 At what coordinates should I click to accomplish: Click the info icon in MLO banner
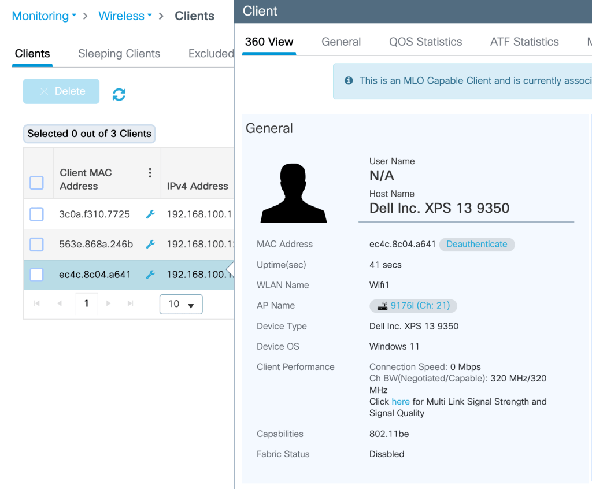pos(349,81)
